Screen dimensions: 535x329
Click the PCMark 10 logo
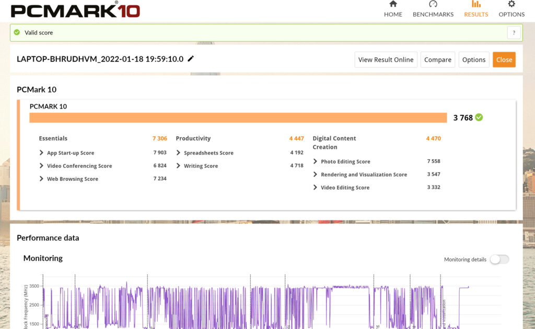coord(75,10)
